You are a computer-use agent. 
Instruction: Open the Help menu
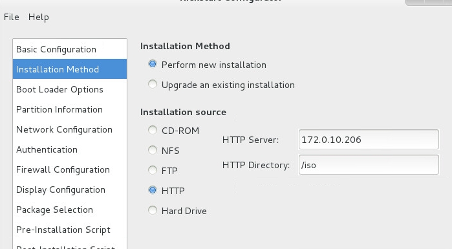[x=39, y=17]
